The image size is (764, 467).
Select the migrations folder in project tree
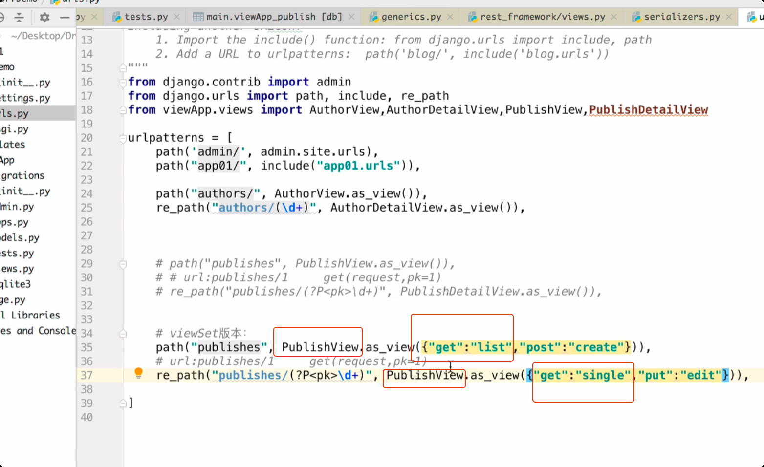(22, 175)
